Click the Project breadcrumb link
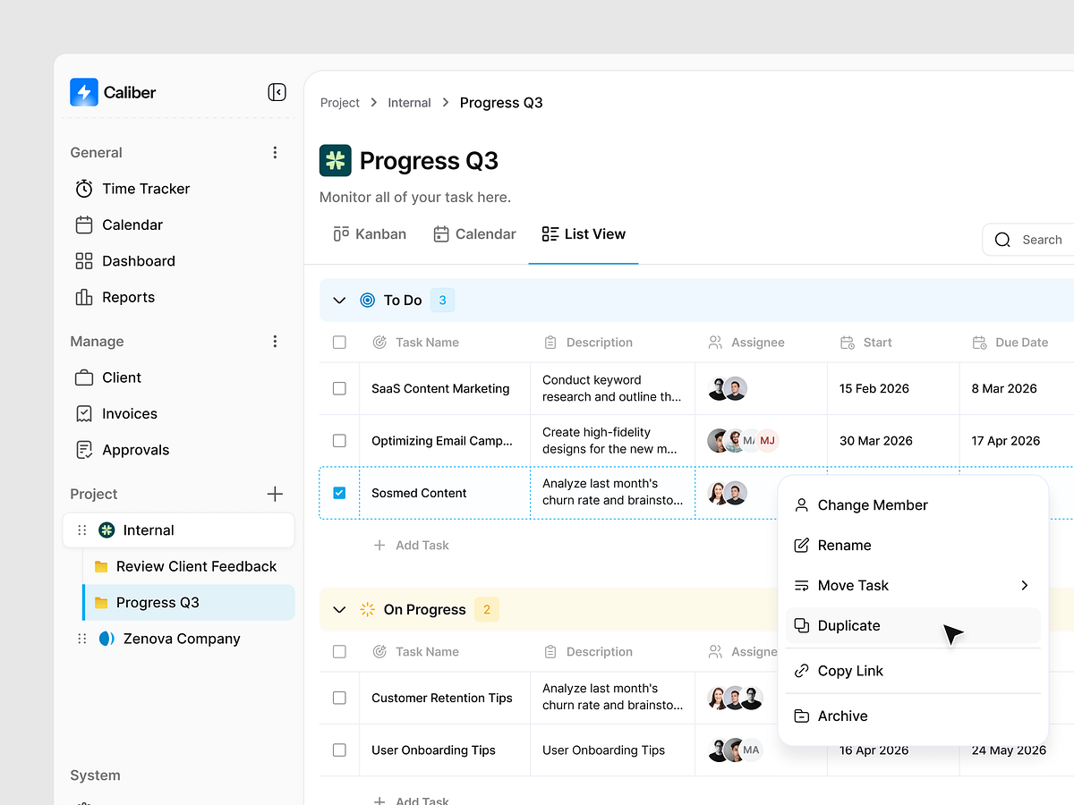 point(340,103)
